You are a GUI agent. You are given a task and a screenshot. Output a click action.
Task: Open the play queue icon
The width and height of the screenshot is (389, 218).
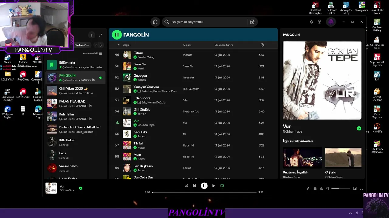point(315,188)
